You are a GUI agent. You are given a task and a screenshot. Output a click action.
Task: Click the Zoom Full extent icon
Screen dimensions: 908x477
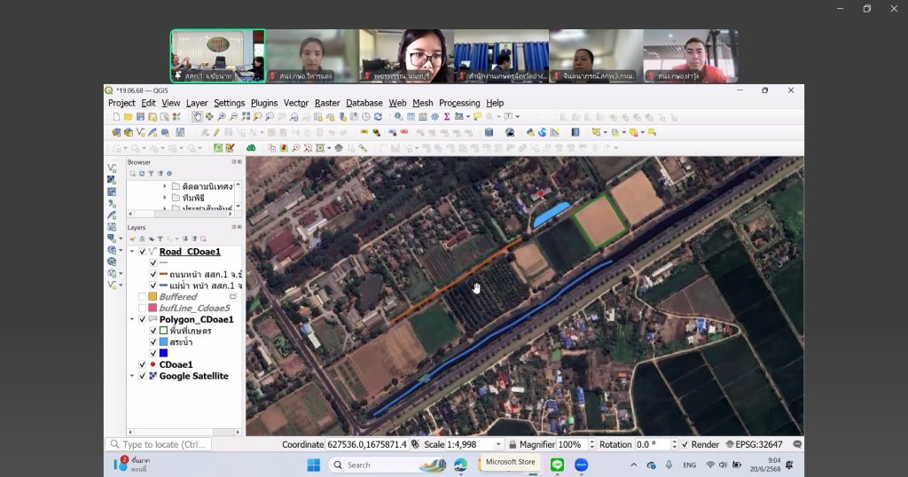(x=246, y=117)
